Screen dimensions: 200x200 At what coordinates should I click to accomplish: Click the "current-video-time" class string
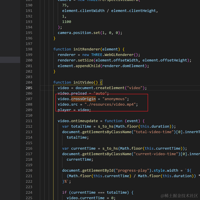[156, 154]
